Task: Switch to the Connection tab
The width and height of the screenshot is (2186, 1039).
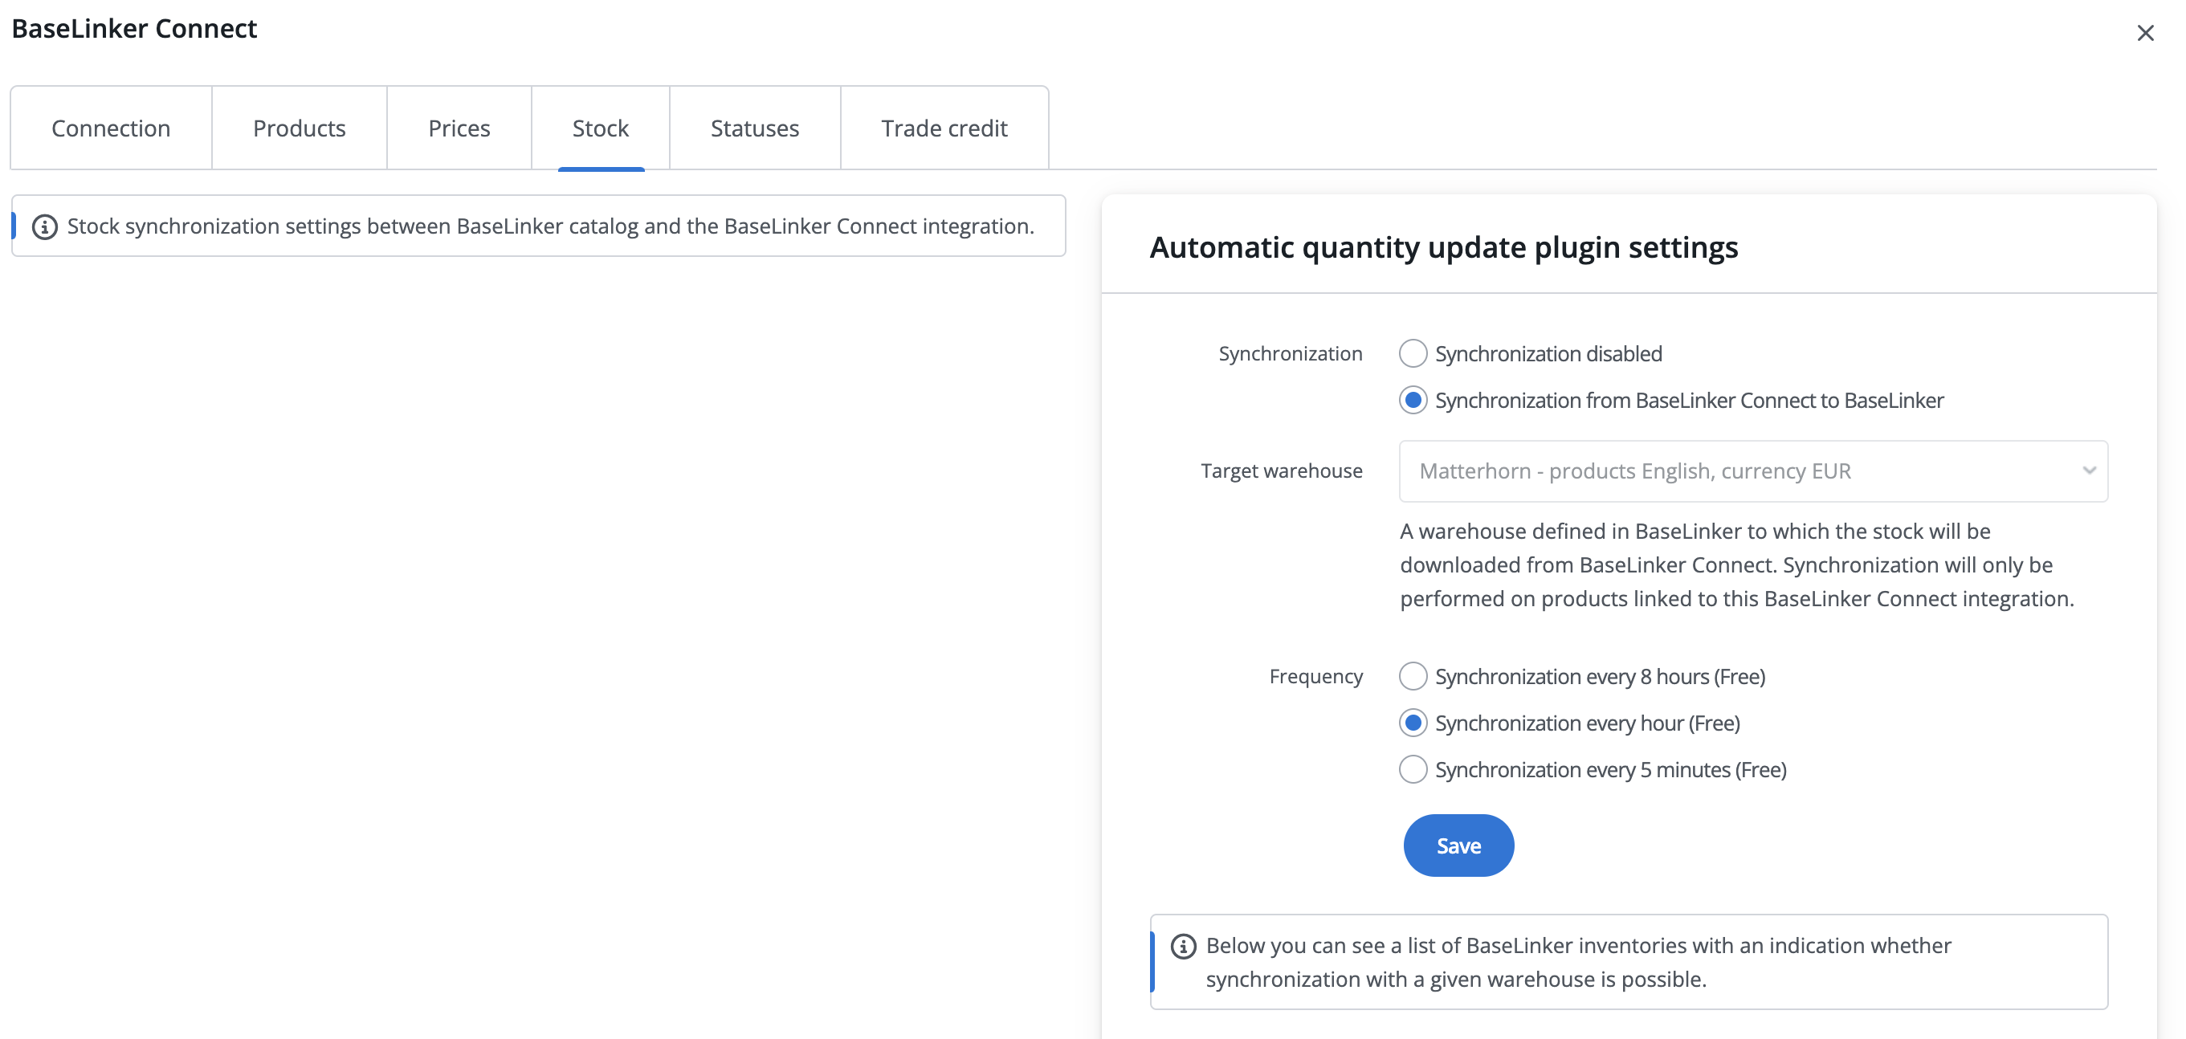Action: coord(111,128)
